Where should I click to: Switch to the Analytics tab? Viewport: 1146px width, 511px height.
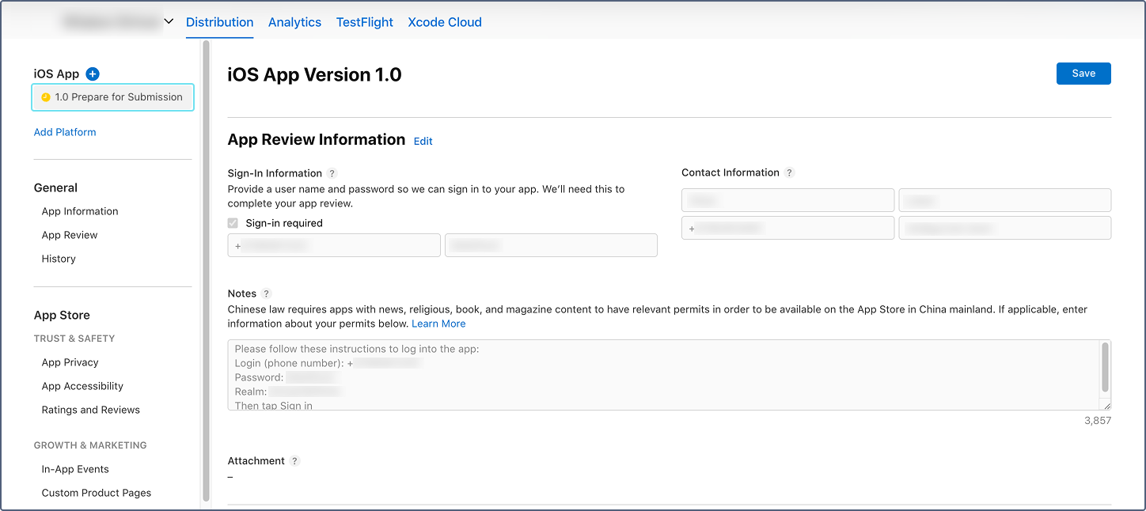294,22
